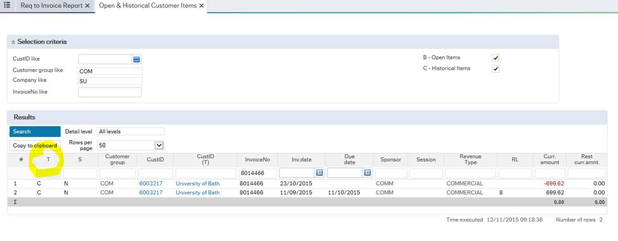This screenshot has width=618, height=241.
Task: Click the Revenue Type filter field
Action: [x=470, y=173]
